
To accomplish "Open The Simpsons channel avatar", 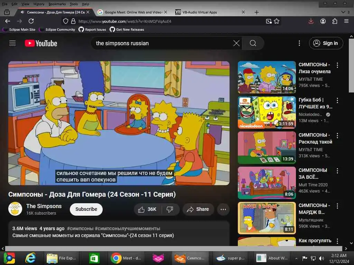I will click(15, 209).
